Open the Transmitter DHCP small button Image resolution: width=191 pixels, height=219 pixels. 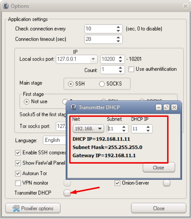[x=67, y=193]
